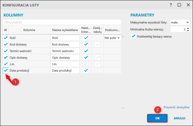Toggle visibility checkbox for Ilość column
The image size is (193, 126).
[x=5, y=38]
